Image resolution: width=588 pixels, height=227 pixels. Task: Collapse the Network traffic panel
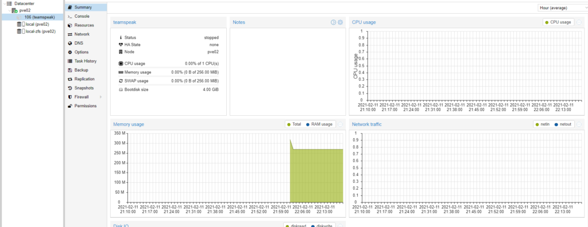pos(579,124)
